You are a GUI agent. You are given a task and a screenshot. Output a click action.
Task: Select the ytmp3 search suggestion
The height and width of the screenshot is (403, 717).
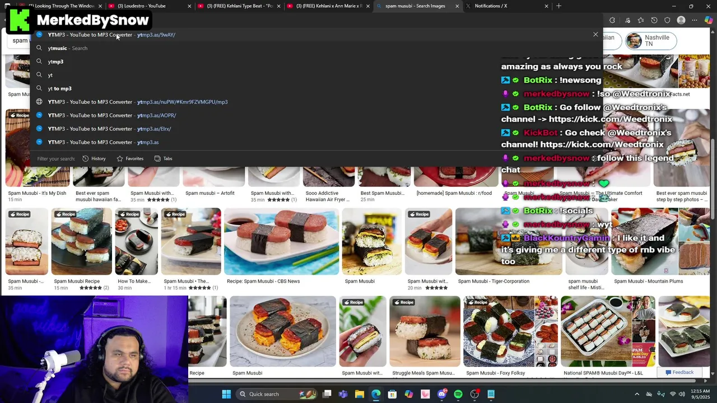point(316,62)
